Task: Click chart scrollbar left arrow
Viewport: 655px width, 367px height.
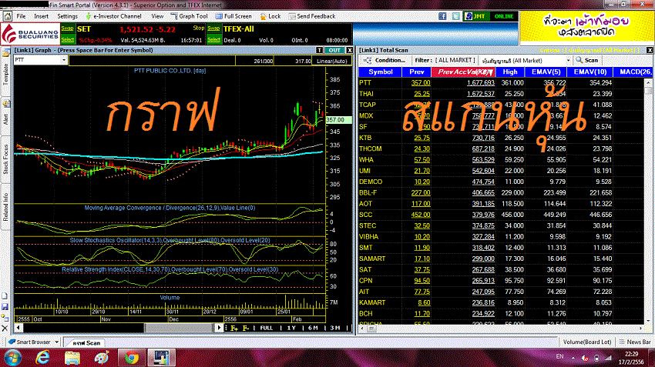Action: [x=18, y=328]
